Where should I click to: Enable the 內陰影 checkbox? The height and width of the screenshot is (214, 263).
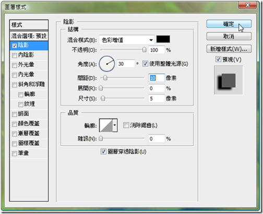pyautogui.click(x=15, y=55)
